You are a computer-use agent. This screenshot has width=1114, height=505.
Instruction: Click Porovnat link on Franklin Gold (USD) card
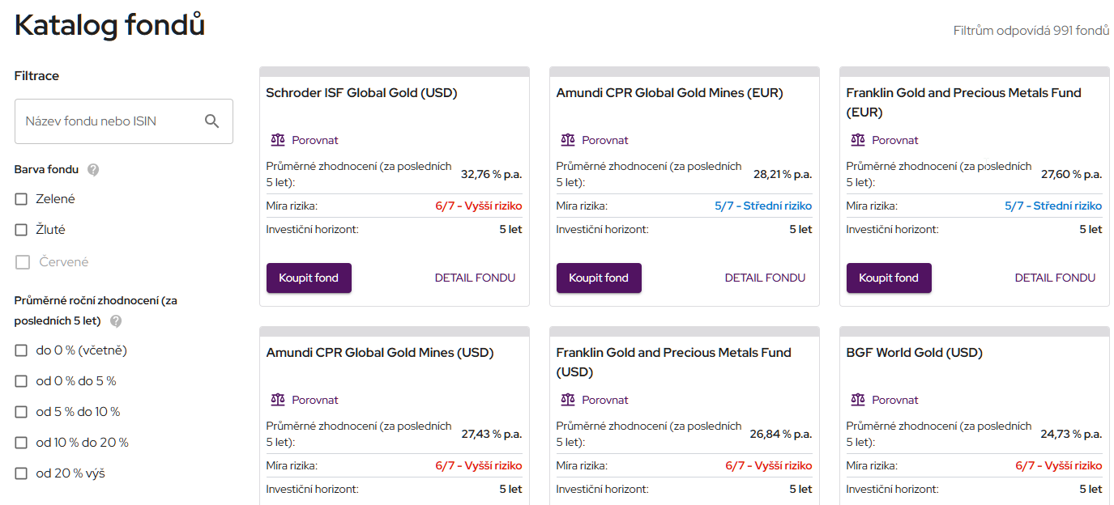(x=605, y=400)
